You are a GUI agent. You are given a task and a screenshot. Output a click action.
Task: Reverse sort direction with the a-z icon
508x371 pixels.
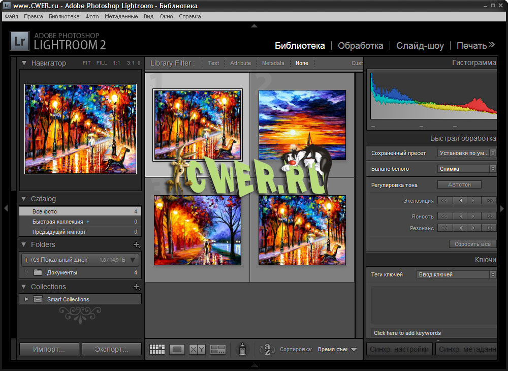267,349
